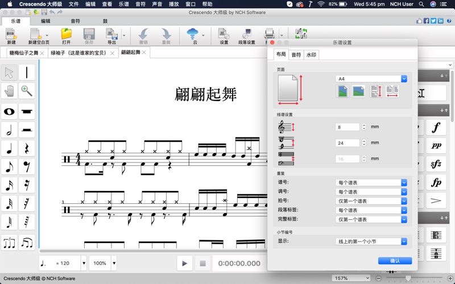Start playback with the play button
Image resolution: width=455 pixels, height=284 pixels.
click(x=184, y=264)
